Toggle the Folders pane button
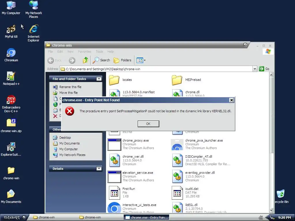This screenshot has height=221, width=295. 122,60
